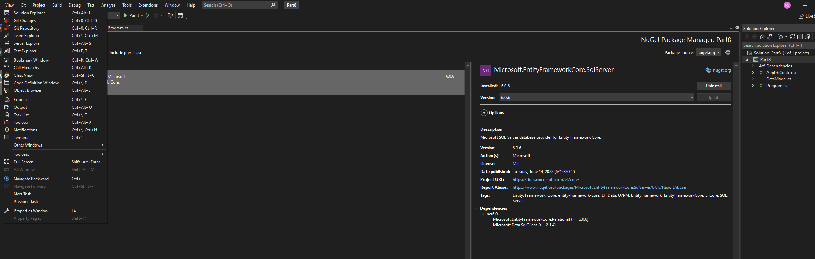Image resolution: width=815 pixels, height=259 pixels.
Task: Open the Toolbox from the View menu
Action: pos(55,122)
